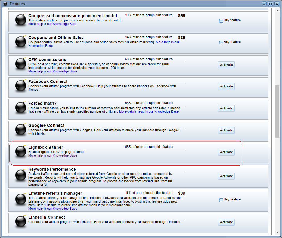
Task: Click the Lifetime referrals manager heading
Action: 55,193
